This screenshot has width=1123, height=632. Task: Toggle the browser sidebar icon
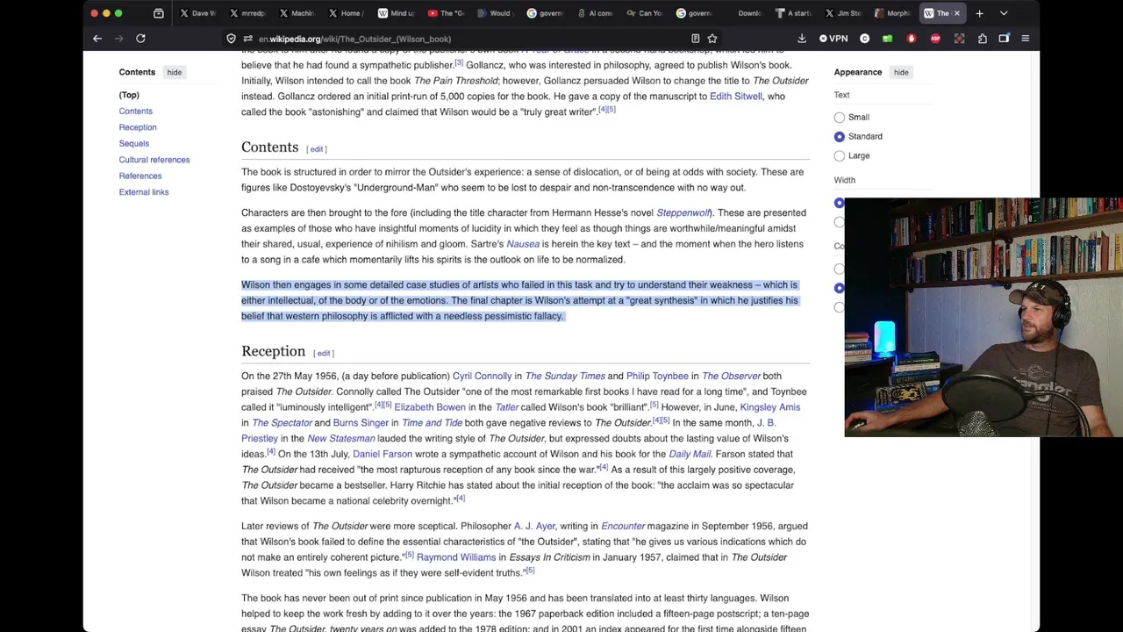[x=1004, y=39]
